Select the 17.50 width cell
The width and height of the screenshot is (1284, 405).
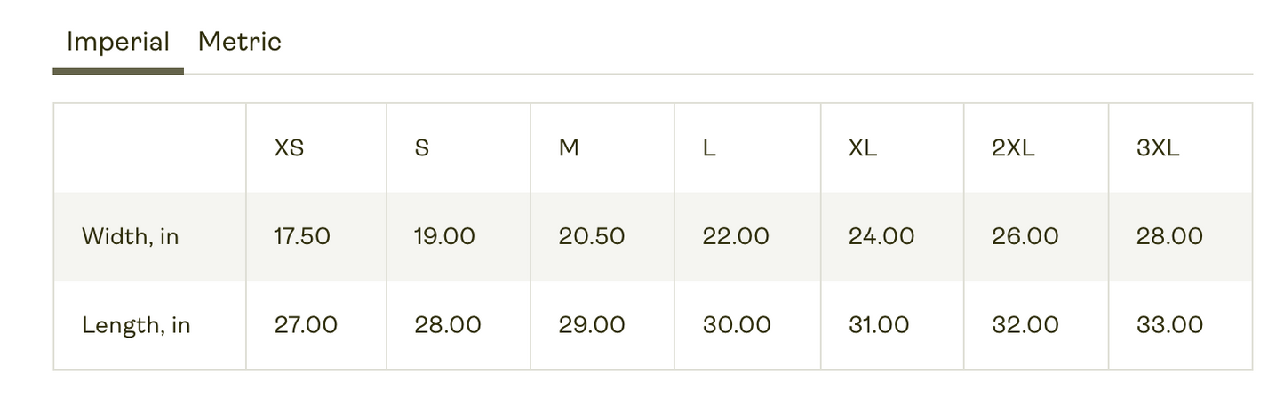tap(316, 236)
